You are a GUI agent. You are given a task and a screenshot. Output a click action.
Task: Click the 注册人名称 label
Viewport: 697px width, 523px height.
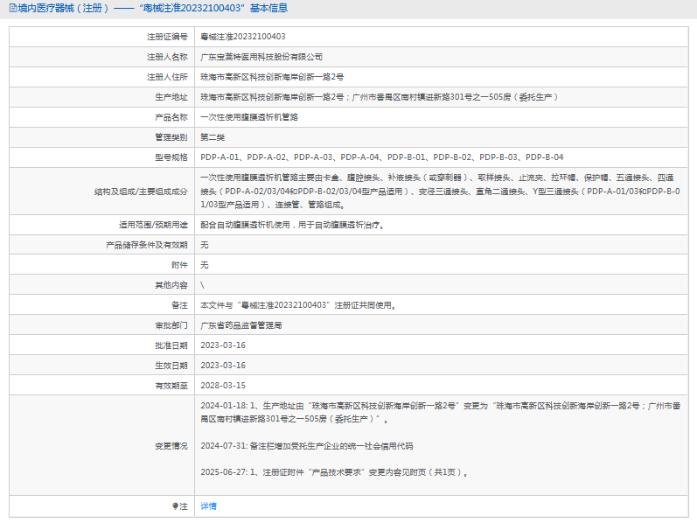(x=167, y=57)
